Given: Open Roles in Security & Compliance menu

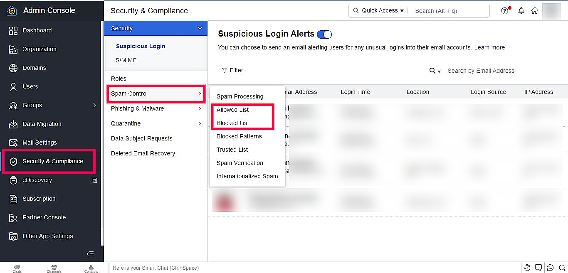Looking at the screenshot, I should [x=119, y=79].
